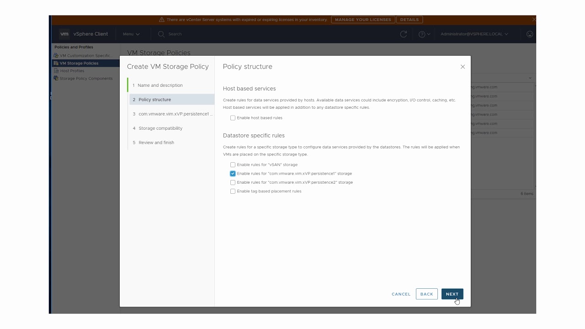Close the Create VM Storage Policy dialog

(x=463, y=67)
